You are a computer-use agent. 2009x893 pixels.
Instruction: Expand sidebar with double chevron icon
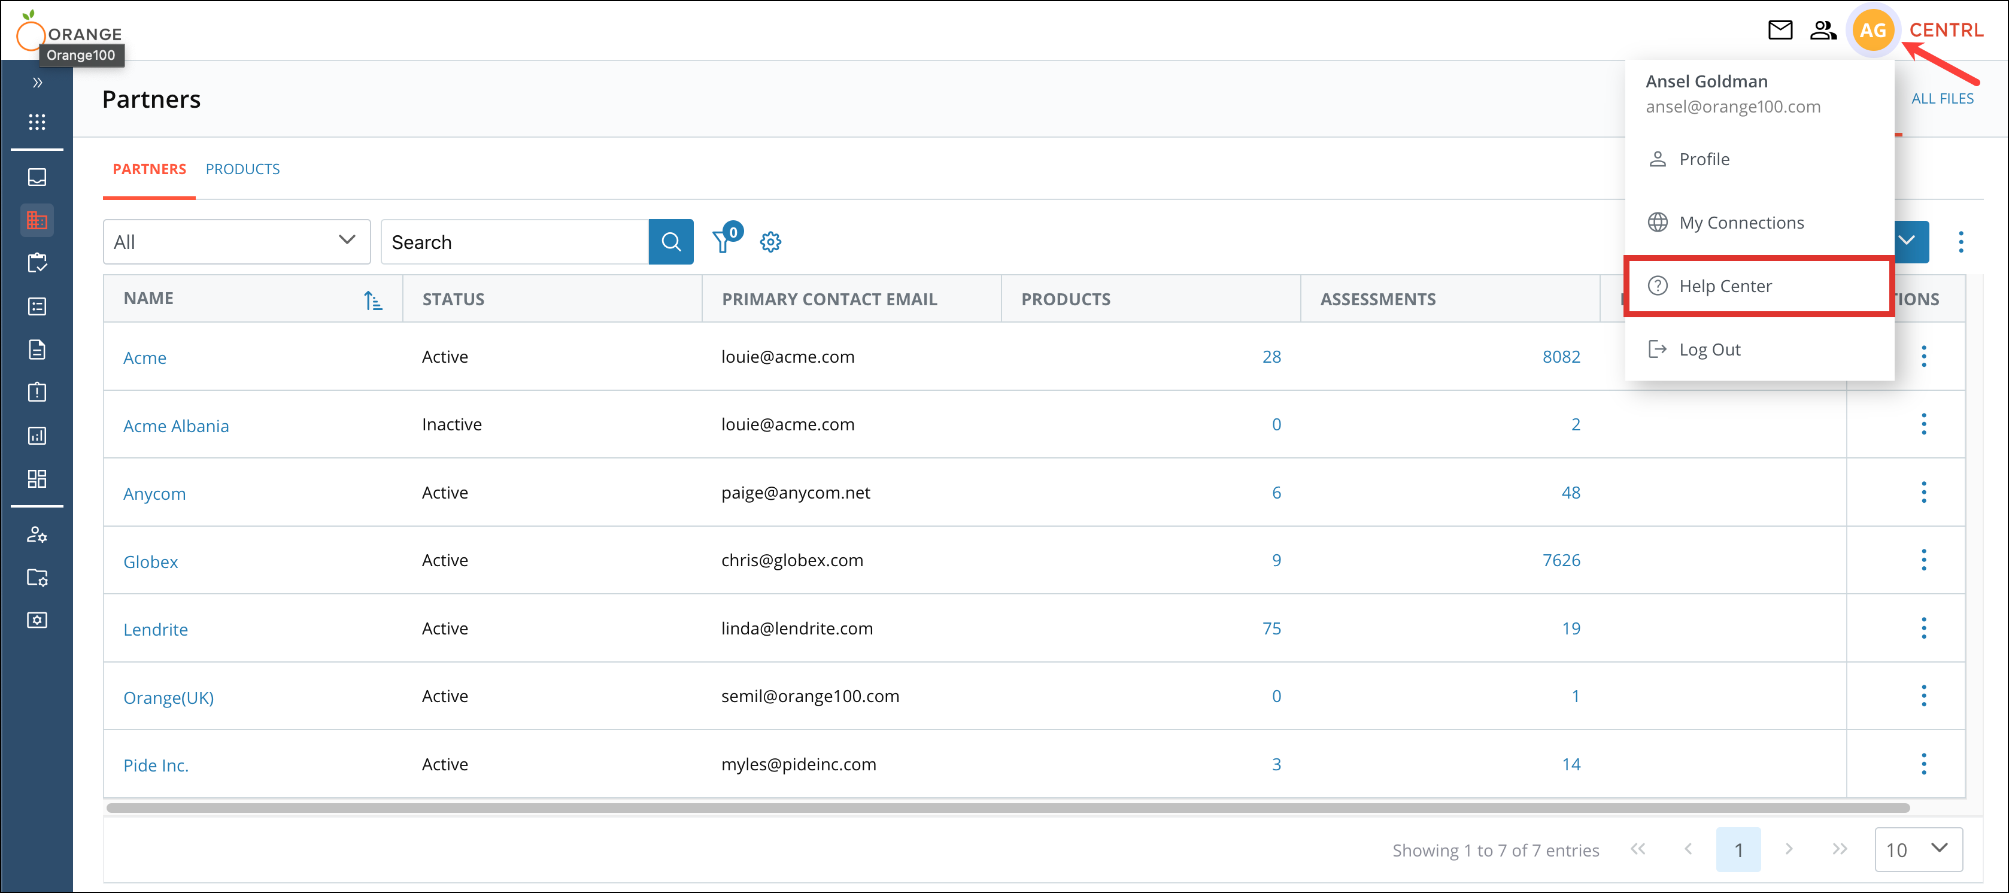(x=37, y=82)
